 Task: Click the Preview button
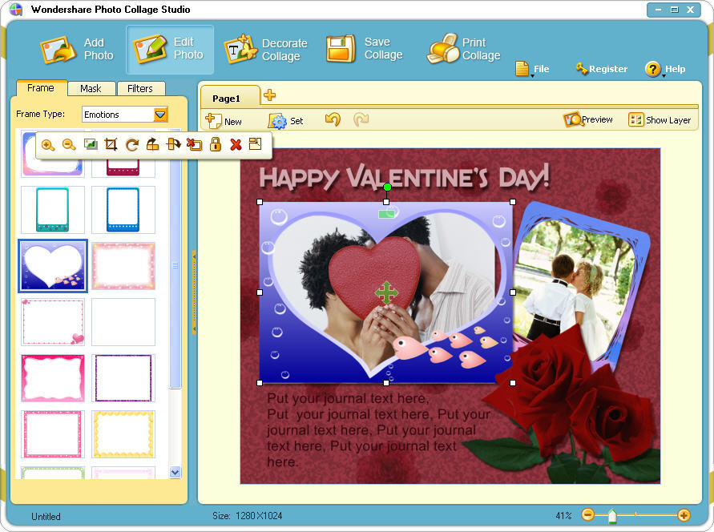[x=588, y=119]
